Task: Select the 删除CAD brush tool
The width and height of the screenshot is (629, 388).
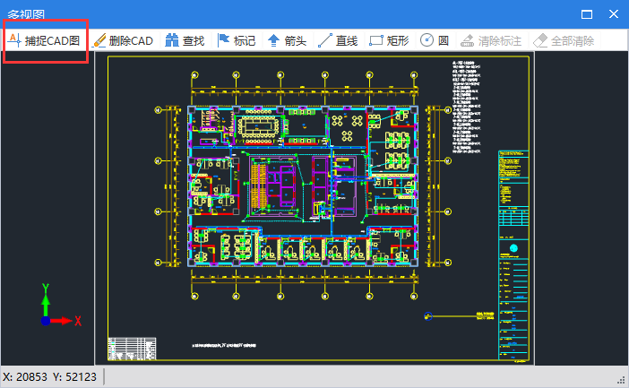Action: tap(124, 40)
